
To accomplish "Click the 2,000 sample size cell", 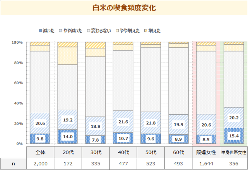I will point(40,164).
